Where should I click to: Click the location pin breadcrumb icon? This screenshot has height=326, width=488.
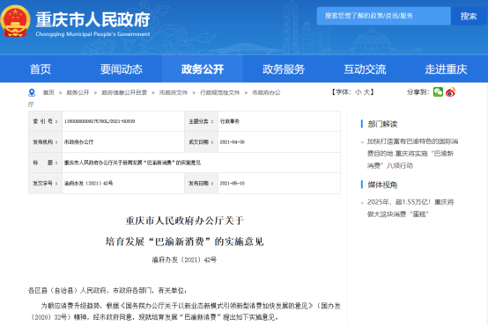pyautogui.click(x=32, y=92)
